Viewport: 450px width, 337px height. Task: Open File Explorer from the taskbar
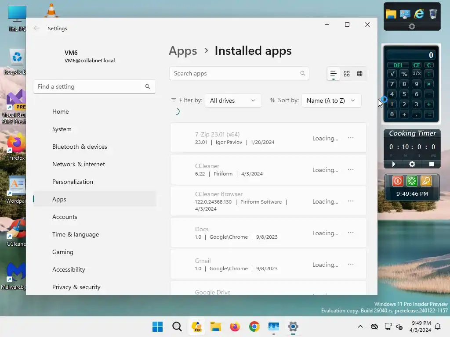pyautogui.click(x=215, y=326)
